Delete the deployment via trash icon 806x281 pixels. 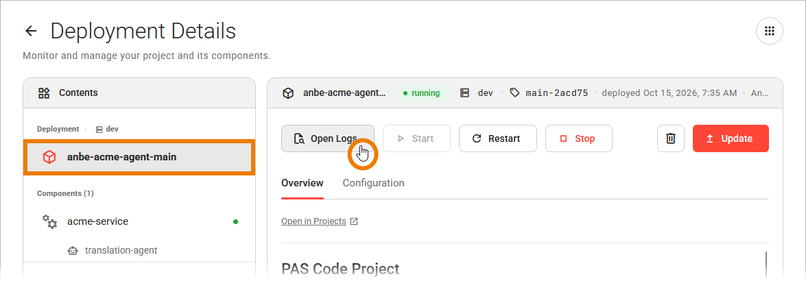671,138
